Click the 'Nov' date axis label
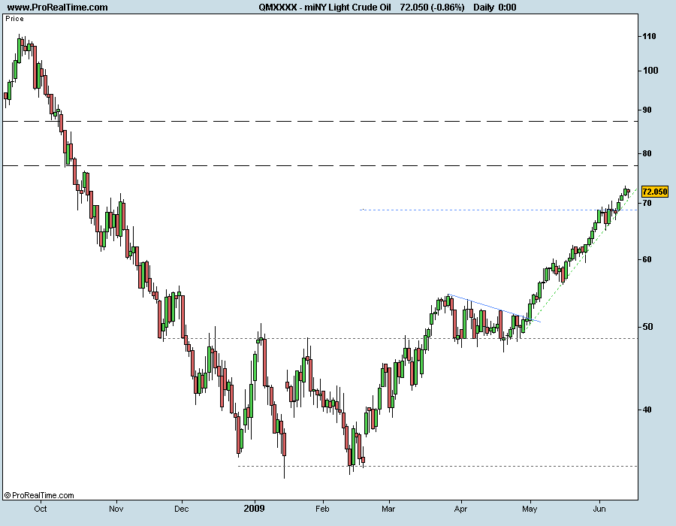676x526 pixels. (116, 509)
